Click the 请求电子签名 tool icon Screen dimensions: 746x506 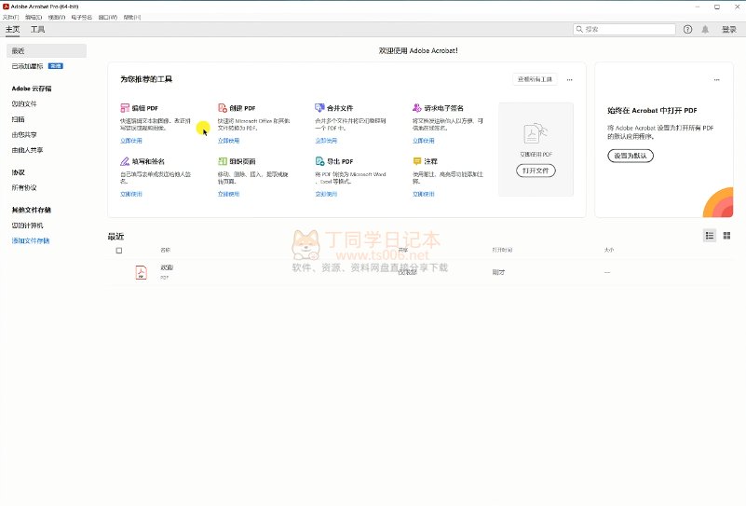(x=416, y=108)
